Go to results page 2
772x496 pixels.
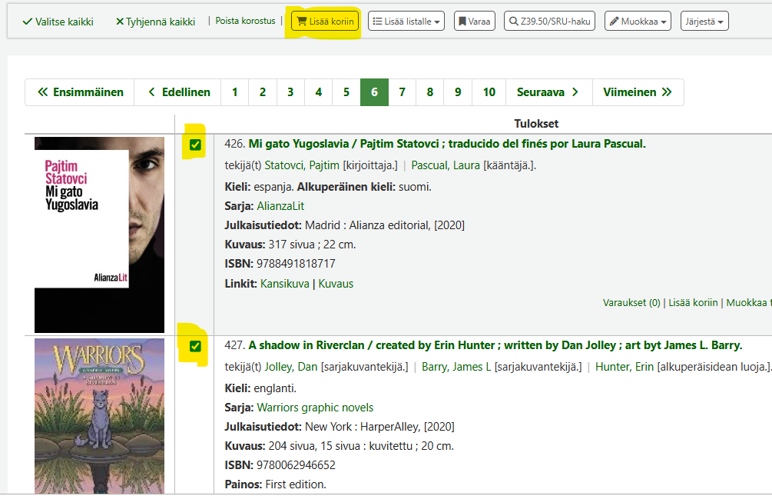[263, 92]
